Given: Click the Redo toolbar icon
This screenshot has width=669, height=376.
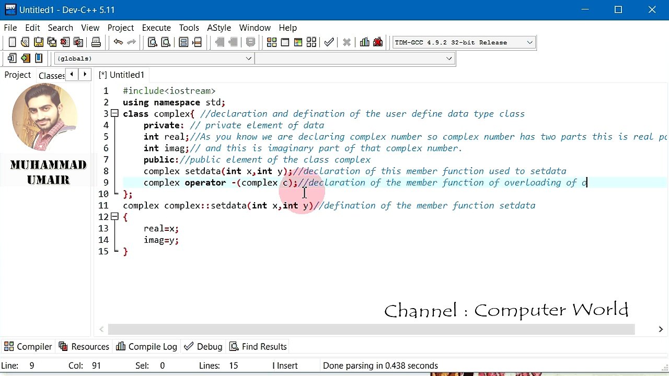Looking at the screenshot, I should (131, 42).
